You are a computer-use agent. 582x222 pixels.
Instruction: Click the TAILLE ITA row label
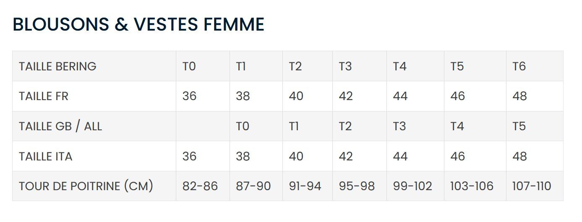pos(45,156)
